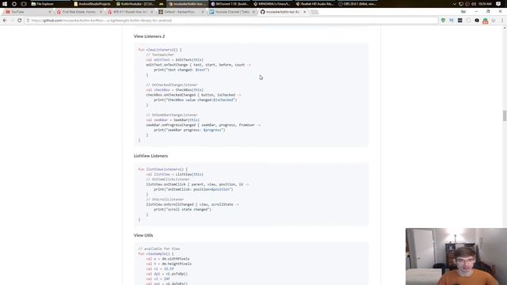Expand the system tray hidden icons chevron

coord(454,4)
